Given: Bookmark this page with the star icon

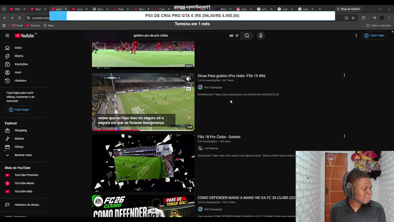Looking at the screenshot, I should (x=353, y=18).
